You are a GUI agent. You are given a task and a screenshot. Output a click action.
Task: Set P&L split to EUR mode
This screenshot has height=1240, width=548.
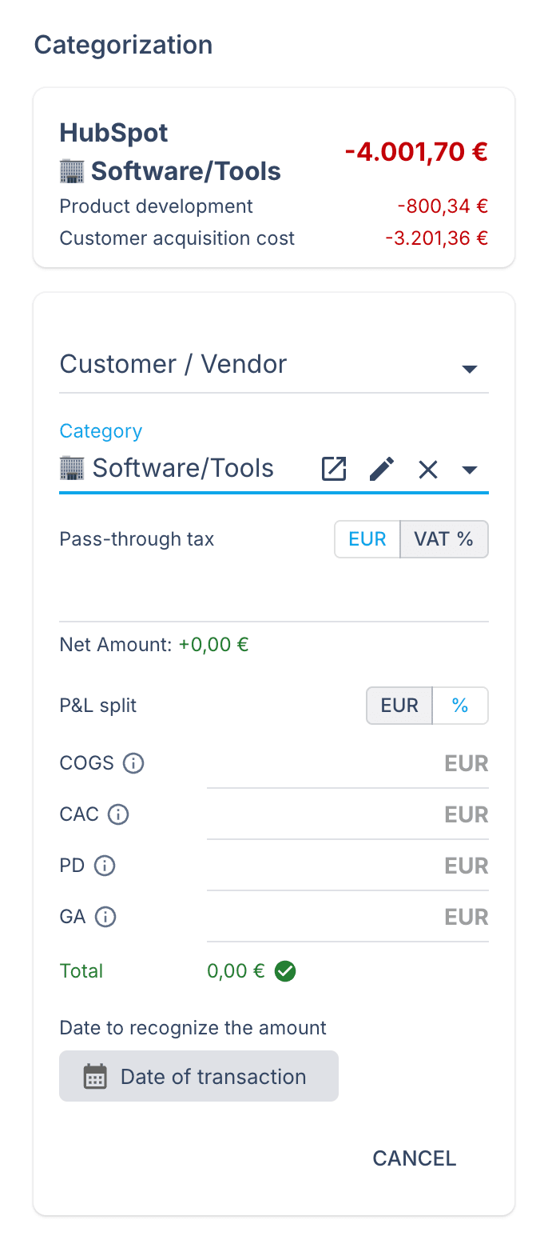(x=399, y=706)
